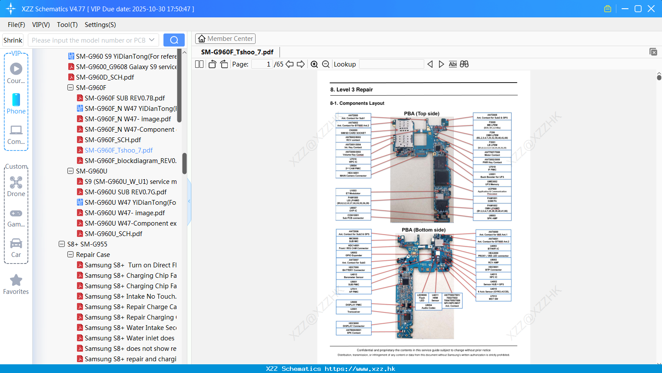This screenshot has height=373, width=662.
Task: Zoom out of the PDF
Action: point(326,64)
